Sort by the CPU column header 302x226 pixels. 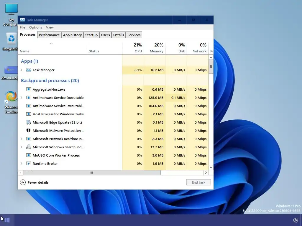pos(133,48)
